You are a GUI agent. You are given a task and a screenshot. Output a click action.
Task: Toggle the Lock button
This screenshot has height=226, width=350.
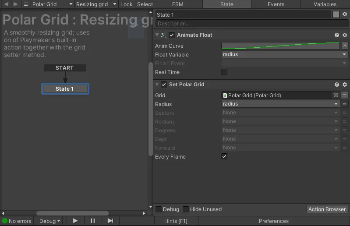pyautogui.click(x=126, y=4)
